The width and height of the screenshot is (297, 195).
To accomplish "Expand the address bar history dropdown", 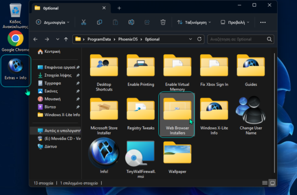I will 190,39.
